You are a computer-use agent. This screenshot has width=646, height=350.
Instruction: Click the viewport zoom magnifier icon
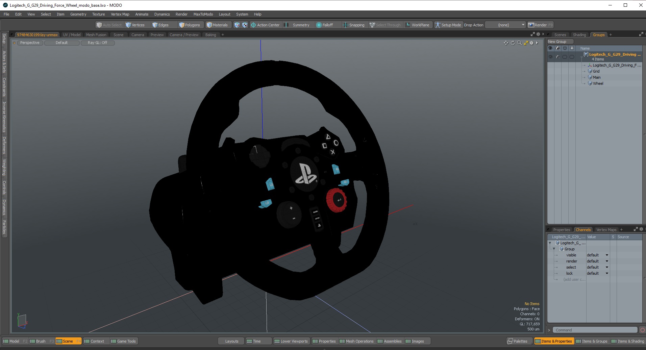point(519,43)
